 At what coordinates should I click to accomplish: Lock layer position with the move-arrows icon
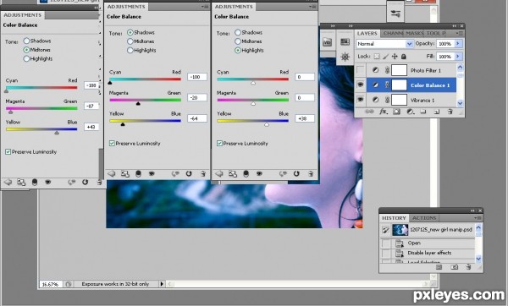point(395,57)
